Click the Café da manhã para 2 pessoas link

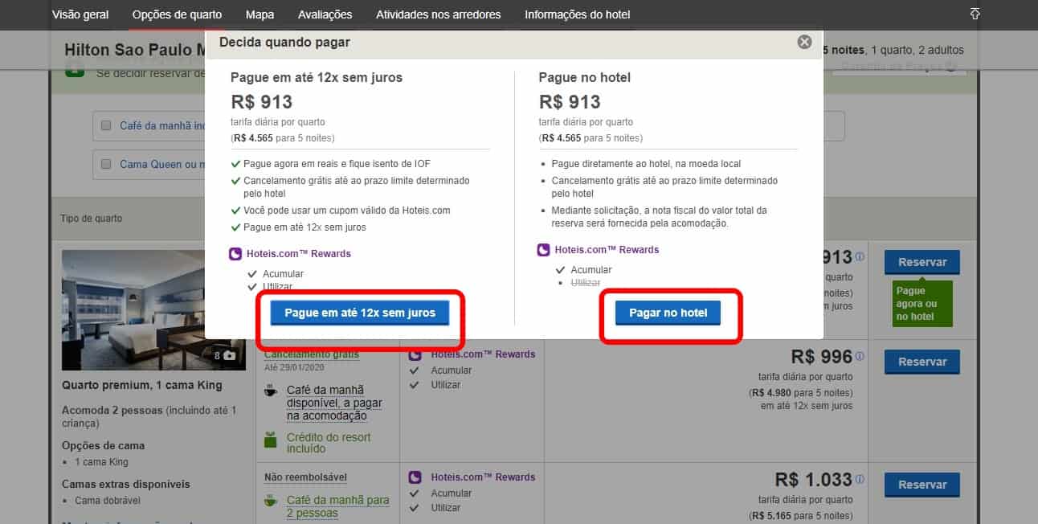tap(337, 506)
